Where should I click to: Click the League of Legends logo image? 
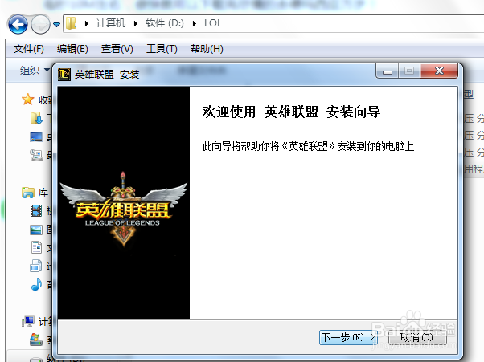[x=124, y=209]
